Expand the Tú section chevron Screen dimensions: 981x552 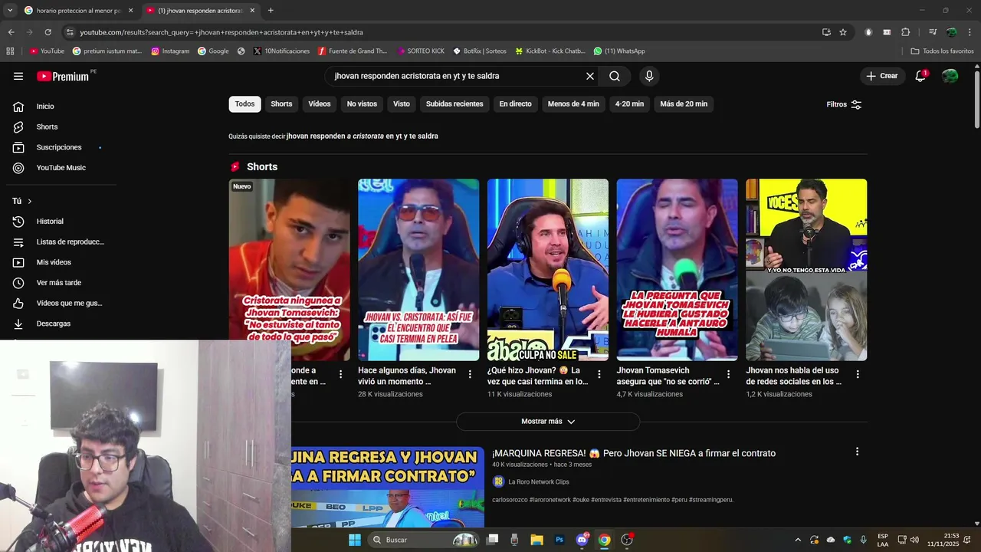(29, 201)
